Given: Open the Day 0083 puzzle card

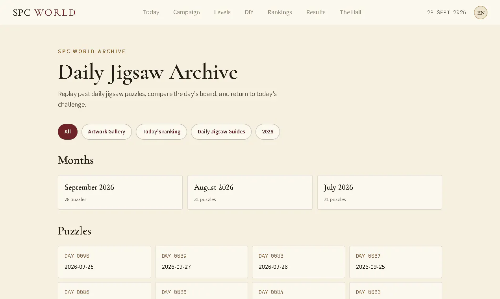Looking at the screenshot, I should [x=396, y=291].
